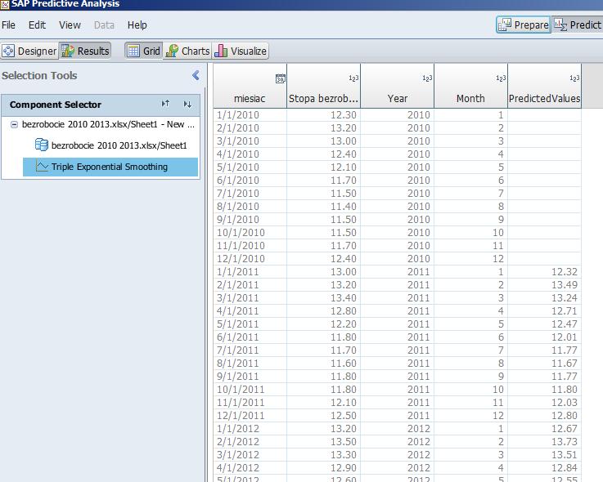Click the miesiac column header
Viewport: 603px width, 482px height.
click(x=250, y=86)
